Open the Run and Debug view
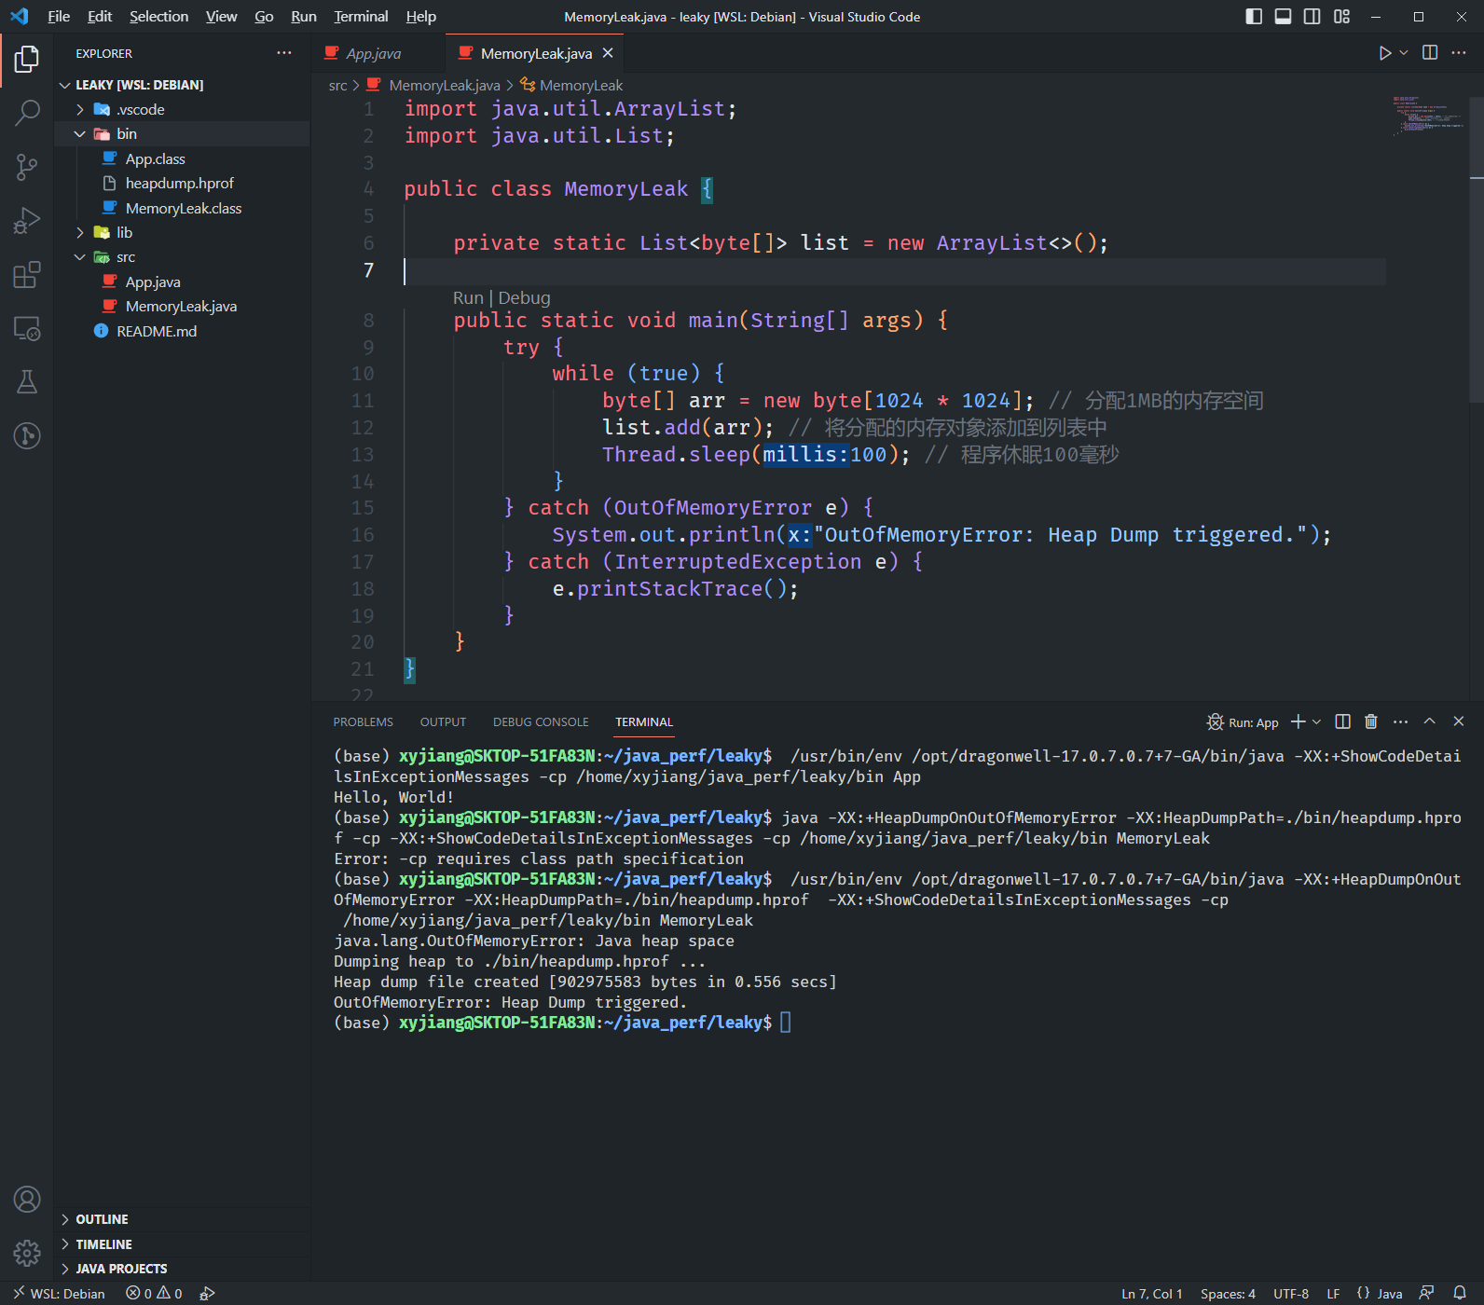The width and height of the screenshot is (1484, 1305). pyautogui.click(x=27, y=221)
